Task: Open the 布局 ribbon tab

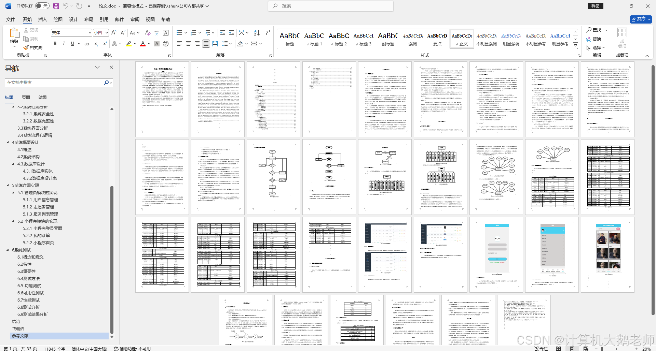Action: point(88,19)
